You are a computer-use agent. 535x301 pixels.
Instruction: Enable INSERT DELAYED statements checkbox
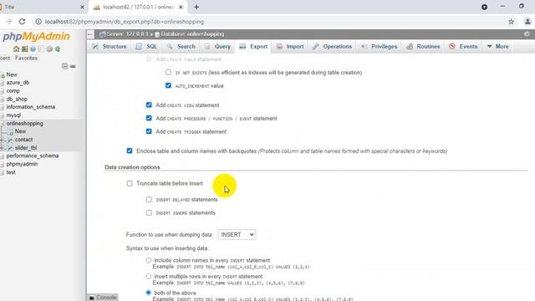click(149, 199)
